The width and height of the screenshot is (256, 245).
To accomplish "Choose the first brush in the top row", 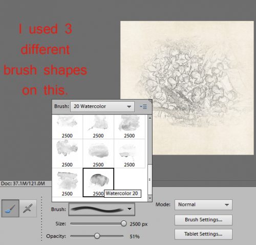I will (x=67, y=127).
